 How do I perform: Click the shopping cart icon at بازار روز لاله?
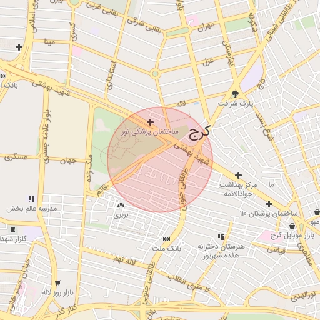click(x=57, y=283)
